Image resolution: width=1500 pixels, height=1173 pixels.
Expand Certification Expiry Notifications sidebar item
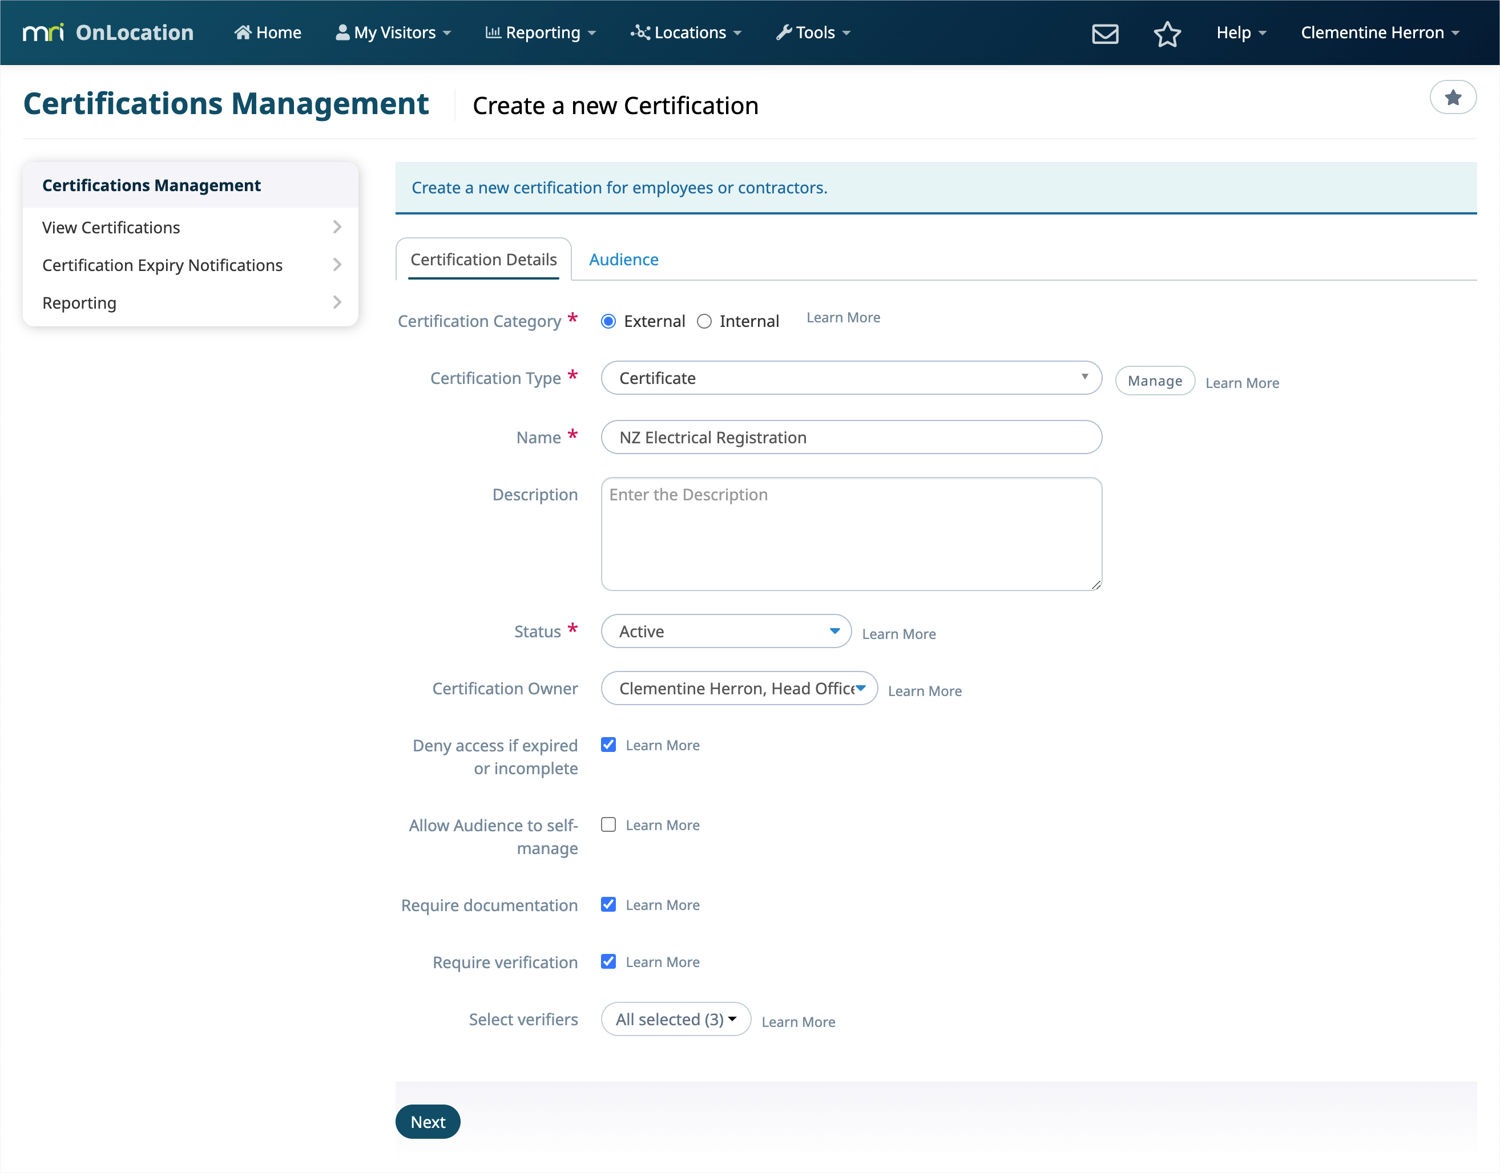click(x=190, y=264)
